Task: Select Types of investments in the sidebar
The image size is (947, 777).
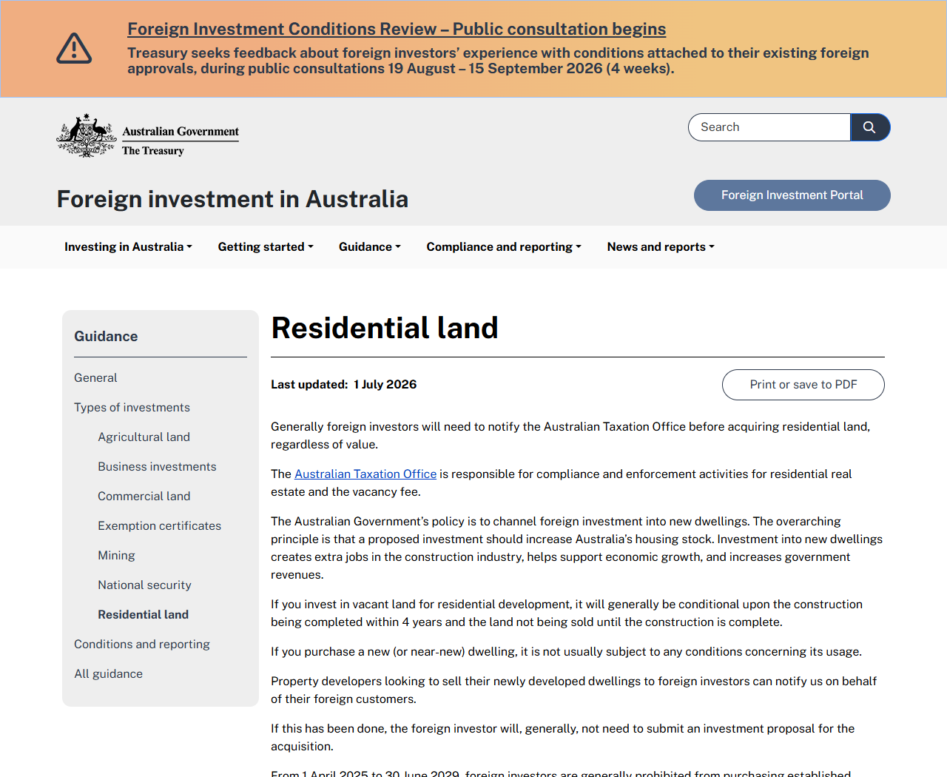Action: coord(132,407)
